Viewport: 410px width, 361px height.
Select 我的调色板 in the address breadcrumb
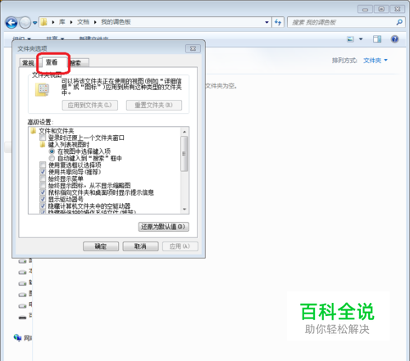[x=116, y=22]
